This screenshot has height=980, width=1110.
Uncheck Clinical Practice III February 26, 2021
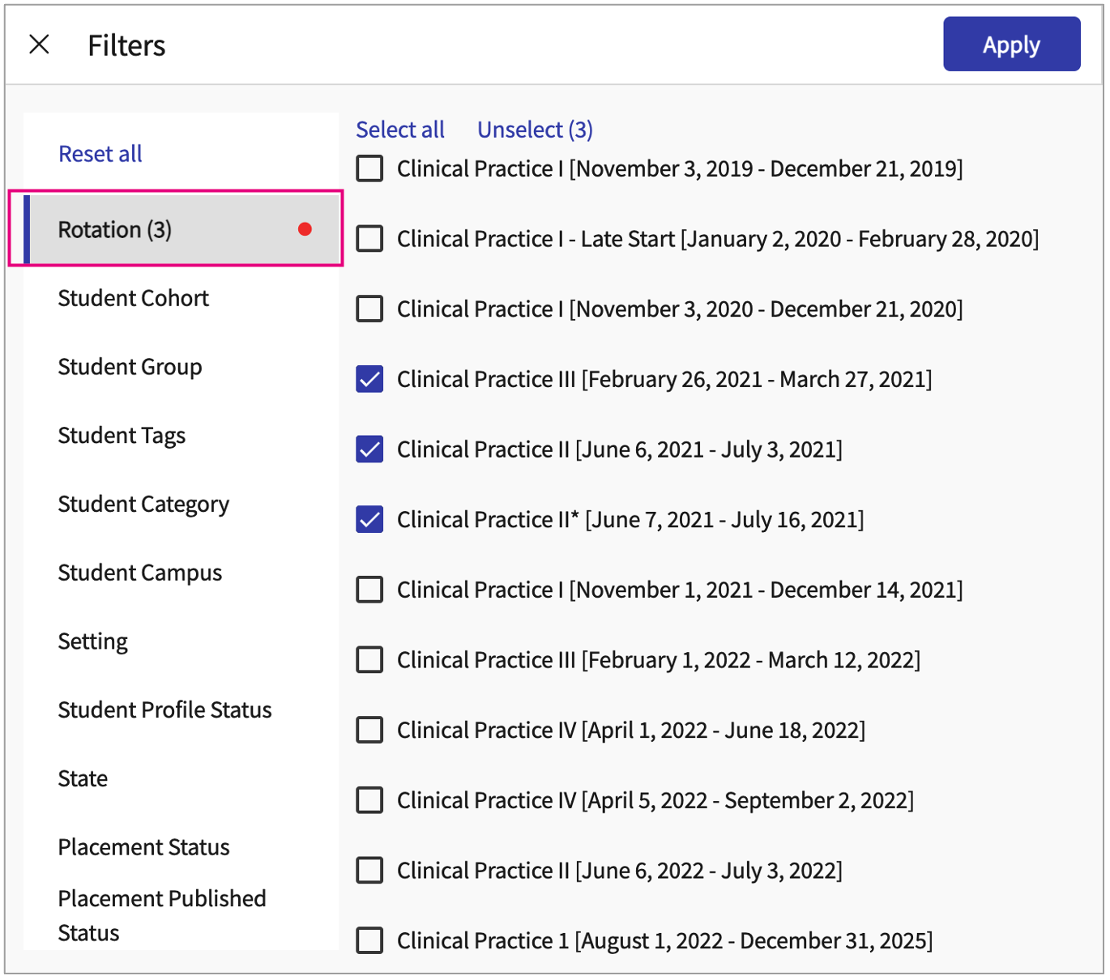(x=370, y=379)
